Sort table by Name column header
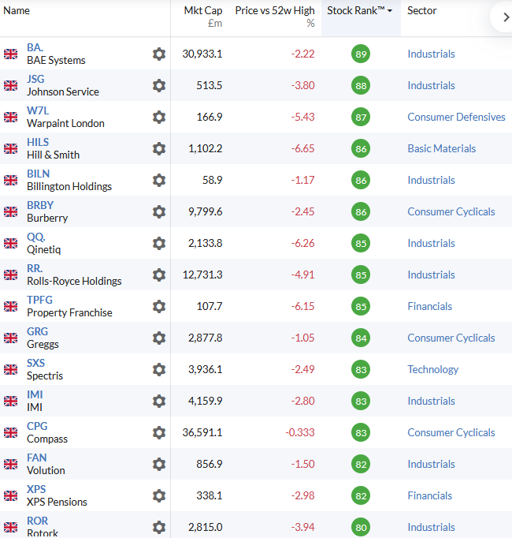Screen dimensions: 512x538 [x=17, y=10]
